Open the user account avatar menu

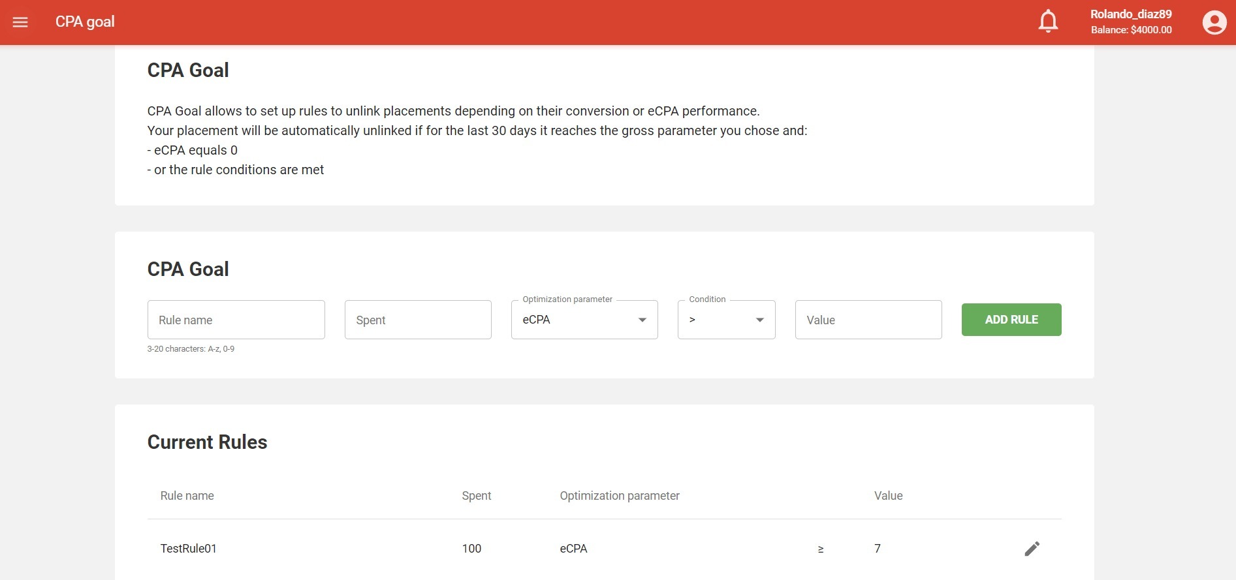pos(1214,22)
